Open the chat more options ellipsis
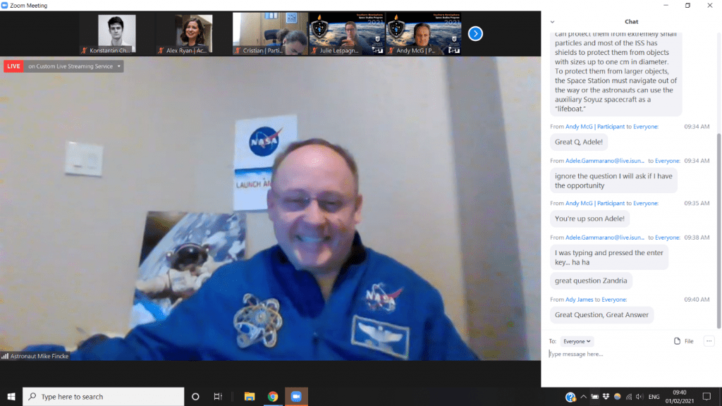Image resolution: width=722 pixels, height=406 pixels. (x=709, y=341)
